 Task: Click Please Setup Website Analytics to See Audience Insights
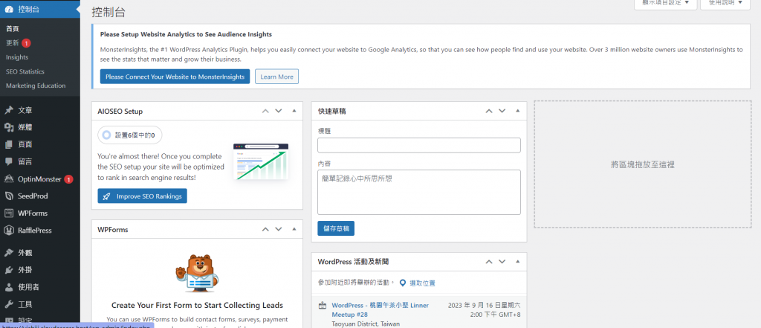click(x=186, y=34)
